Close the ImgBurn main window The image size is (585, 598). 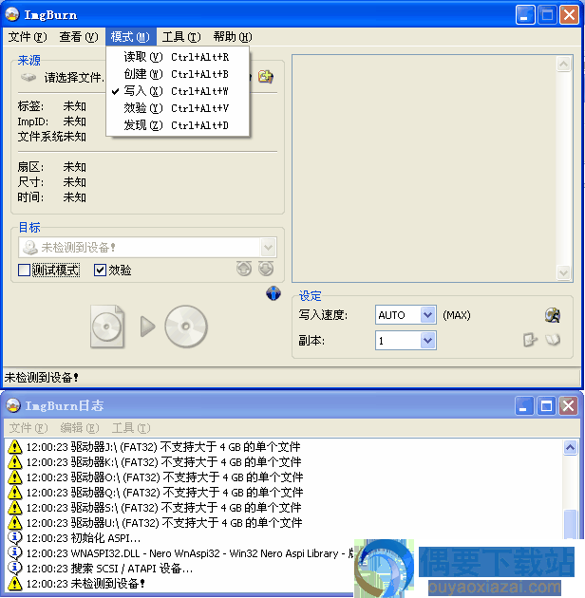[x=569, y=15]
